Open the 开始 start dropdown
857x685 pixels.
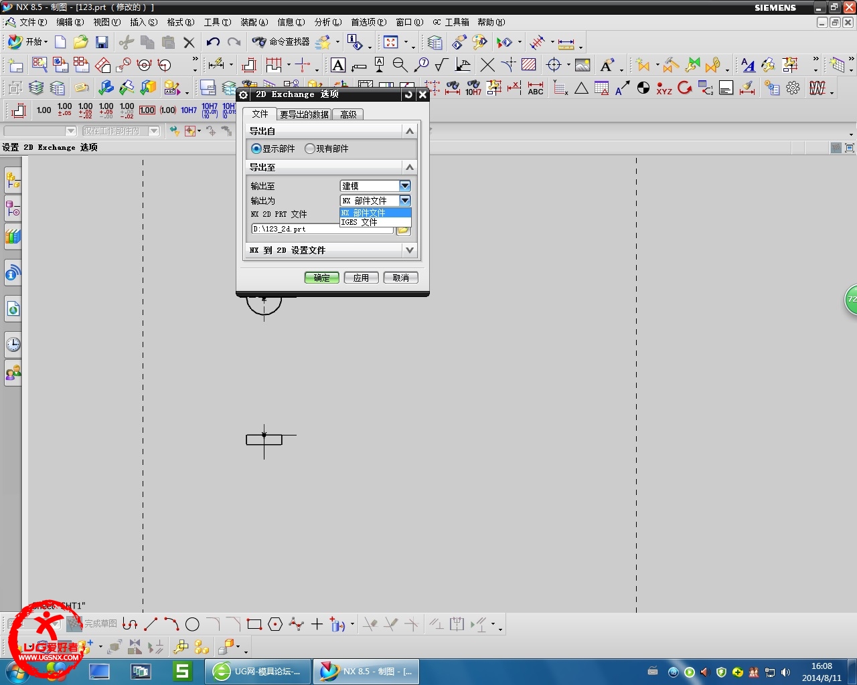[27, 41]
